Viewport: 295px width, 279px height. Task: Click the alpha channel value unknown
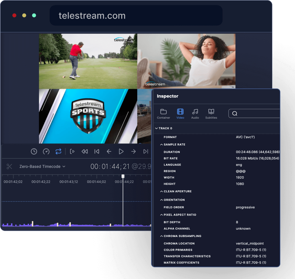coord(243,229)
